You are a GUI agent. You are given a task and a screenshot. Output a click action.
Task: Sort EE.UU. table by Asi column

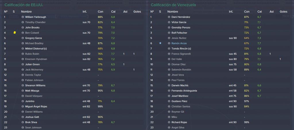point(125,12)
